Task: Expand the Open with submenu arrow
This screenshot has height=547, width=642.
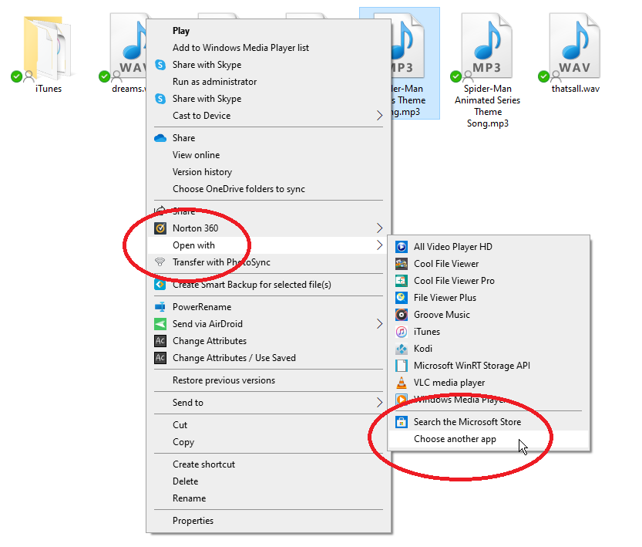Action: [x=379, y=245]
